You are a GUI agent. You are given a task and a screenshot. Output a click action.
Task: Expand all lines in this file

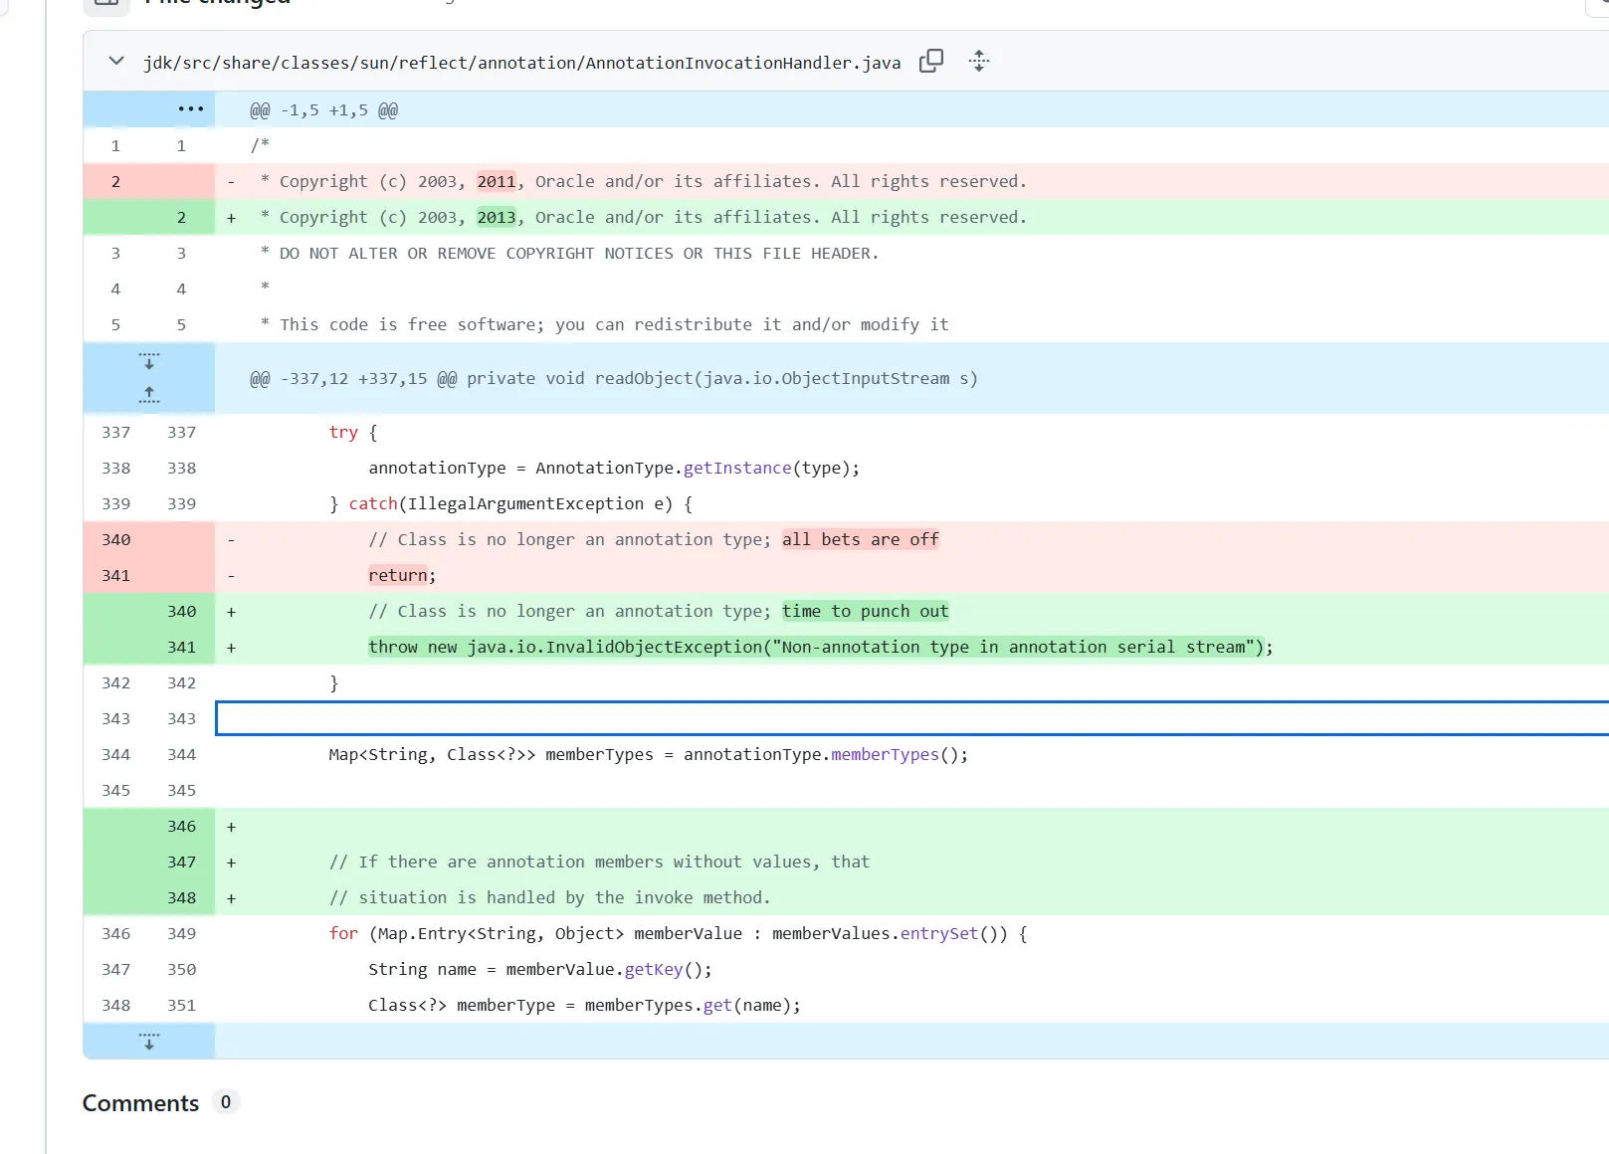point(979,62)
